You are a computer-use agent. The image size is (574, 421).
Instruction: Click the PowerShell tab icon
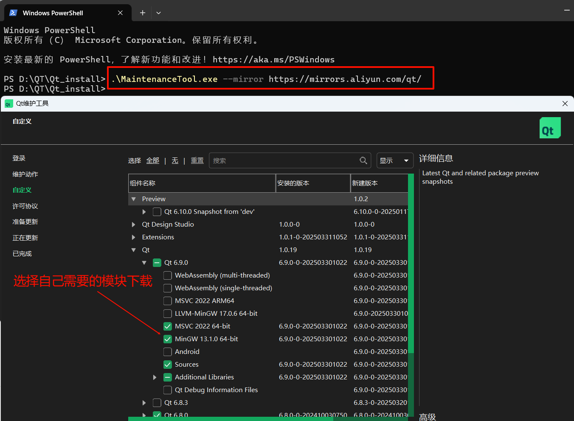pos(13,13)
